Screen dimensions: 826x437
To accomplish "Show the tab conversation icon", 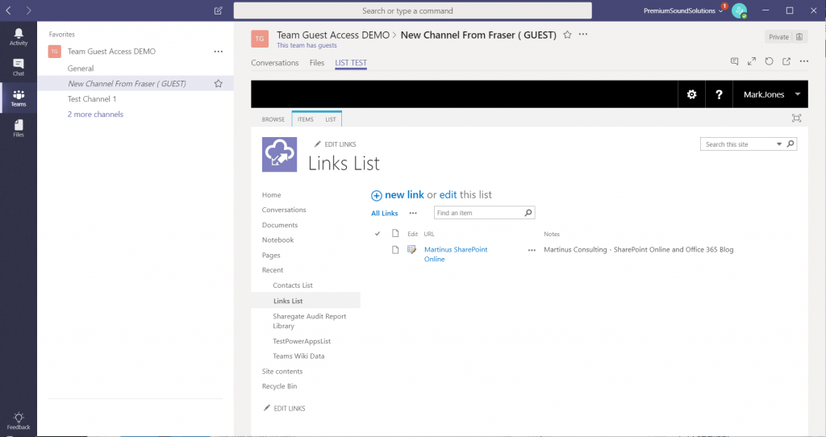I will click(734, 61).
